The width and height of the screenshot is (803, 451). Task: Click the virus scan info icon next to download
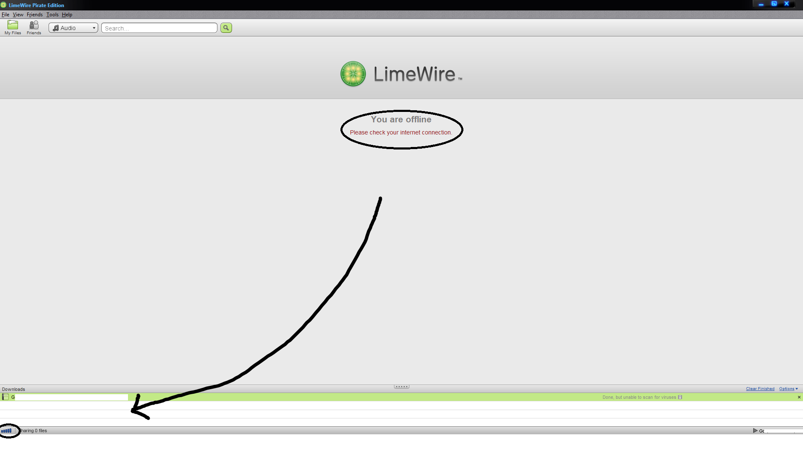[x=680, y=397]
